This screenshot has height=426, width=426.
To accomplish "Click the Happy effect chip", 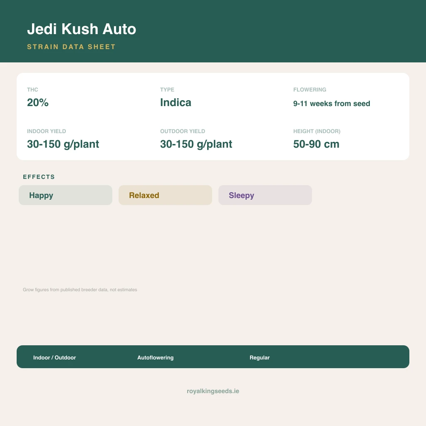I will (65, 195).
